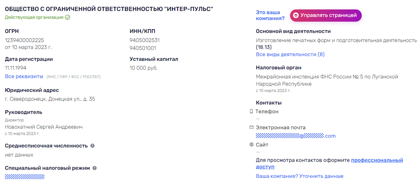Click the Изготовление печатных форм activity text
Image resolution: width=419 pixels, height=187 pixels.
(336, 40)
